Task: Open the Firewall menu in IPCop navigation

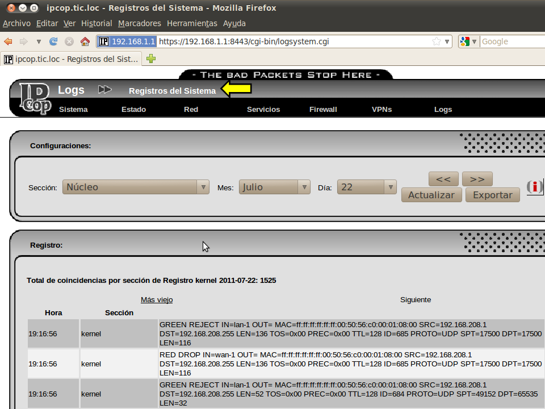Action: (323, 109)
